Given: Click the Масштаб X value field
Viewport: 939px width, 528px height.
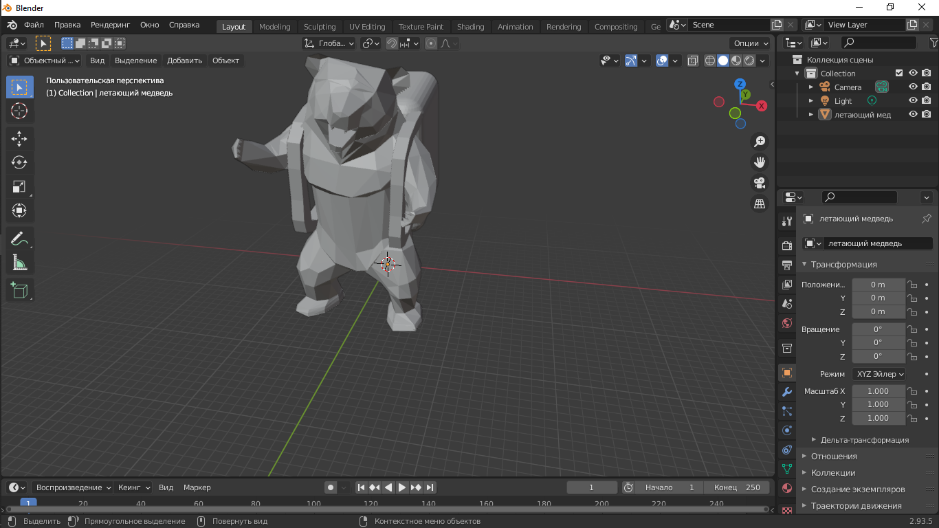Looking at the screenshot, I should 879,391.
